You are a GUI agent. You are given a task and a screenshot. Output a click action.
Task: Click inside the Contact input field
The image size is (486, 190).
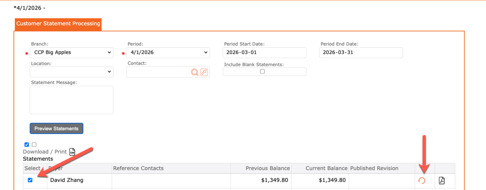tap(158, 72)
